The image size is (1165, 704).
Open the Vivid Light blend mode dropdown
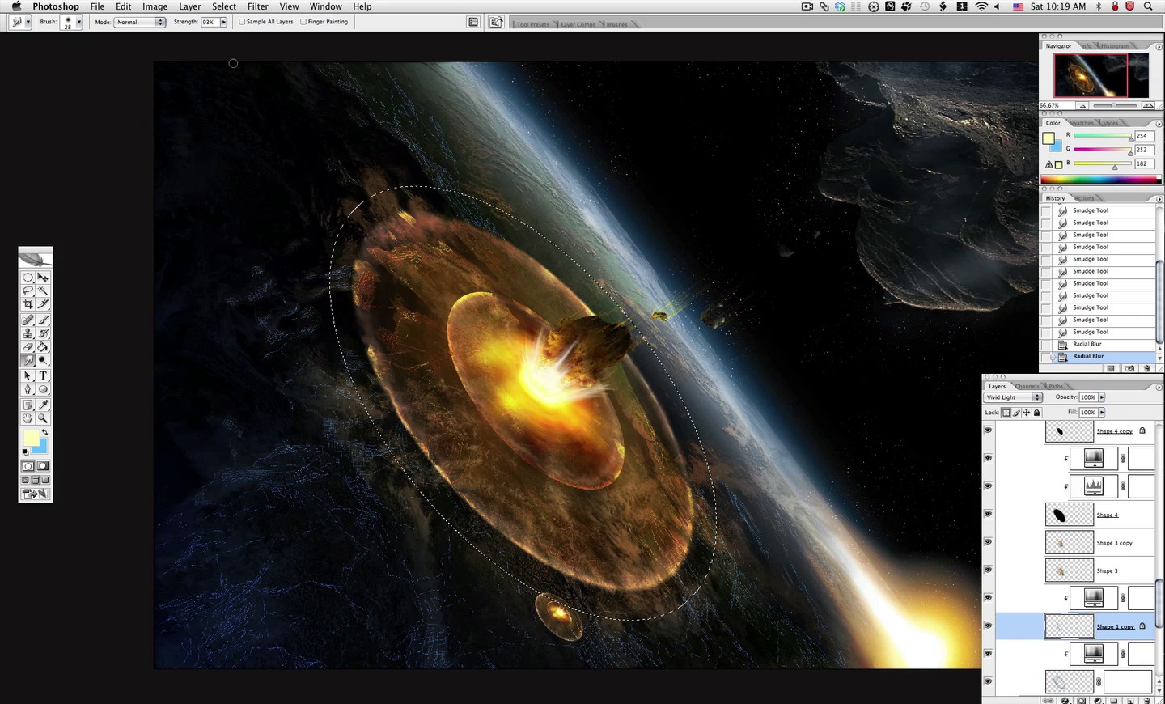(1013, 397)
